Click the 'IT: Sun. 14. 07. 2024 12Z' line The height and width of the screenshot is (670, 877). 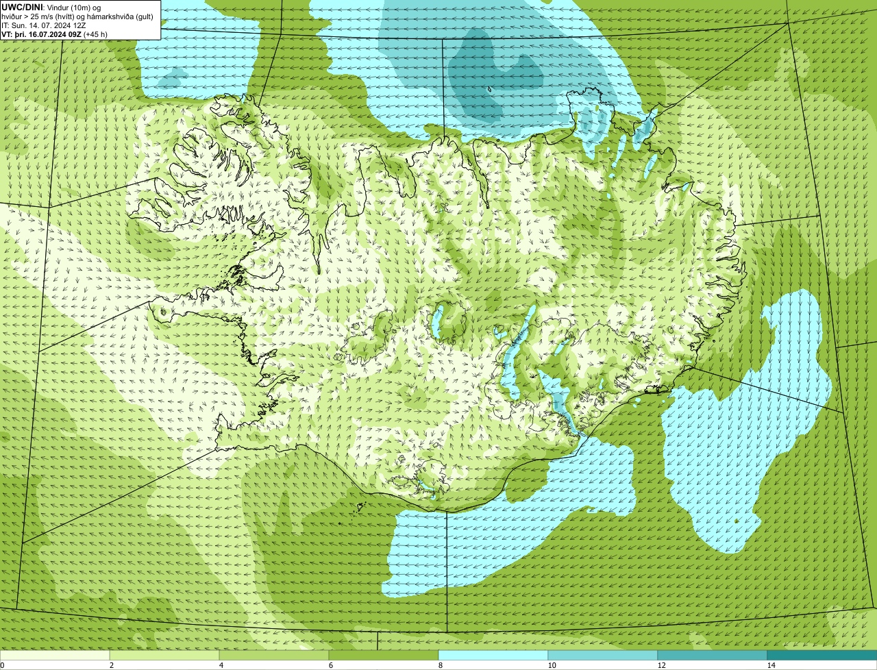point(44,25)
